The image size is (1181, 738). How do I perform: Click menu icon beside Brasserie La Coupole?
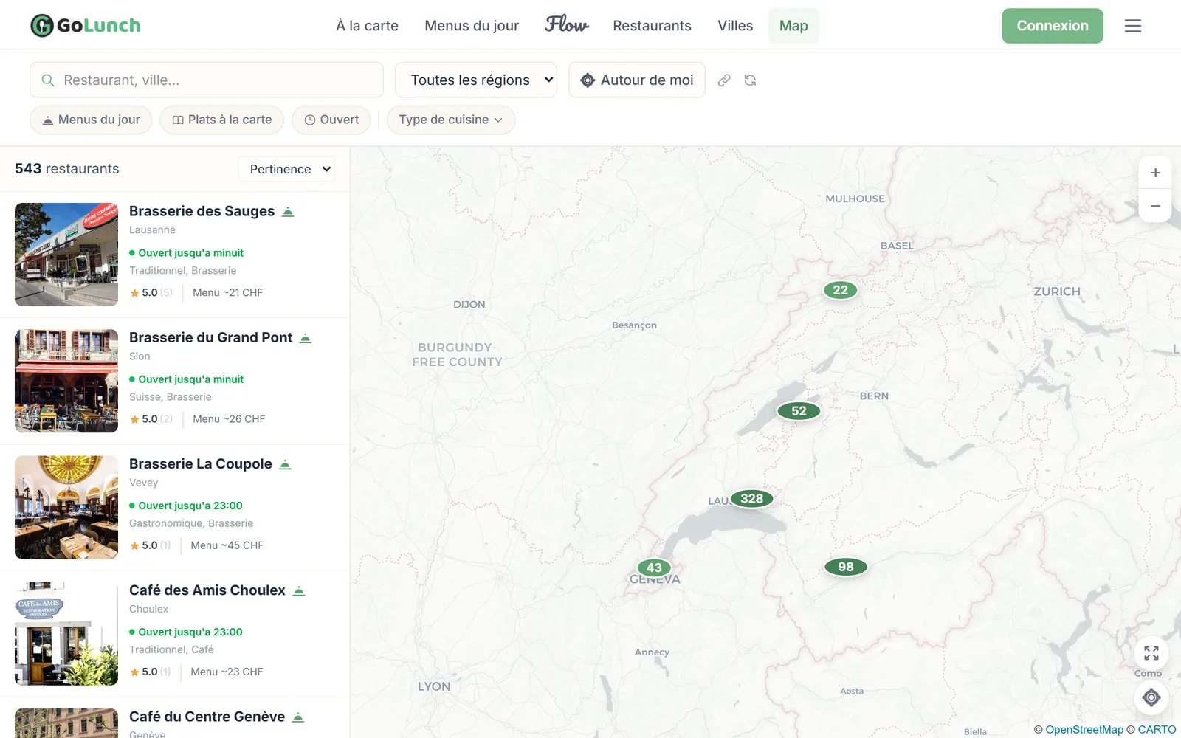pyautogui.click(x=286, y=464)
